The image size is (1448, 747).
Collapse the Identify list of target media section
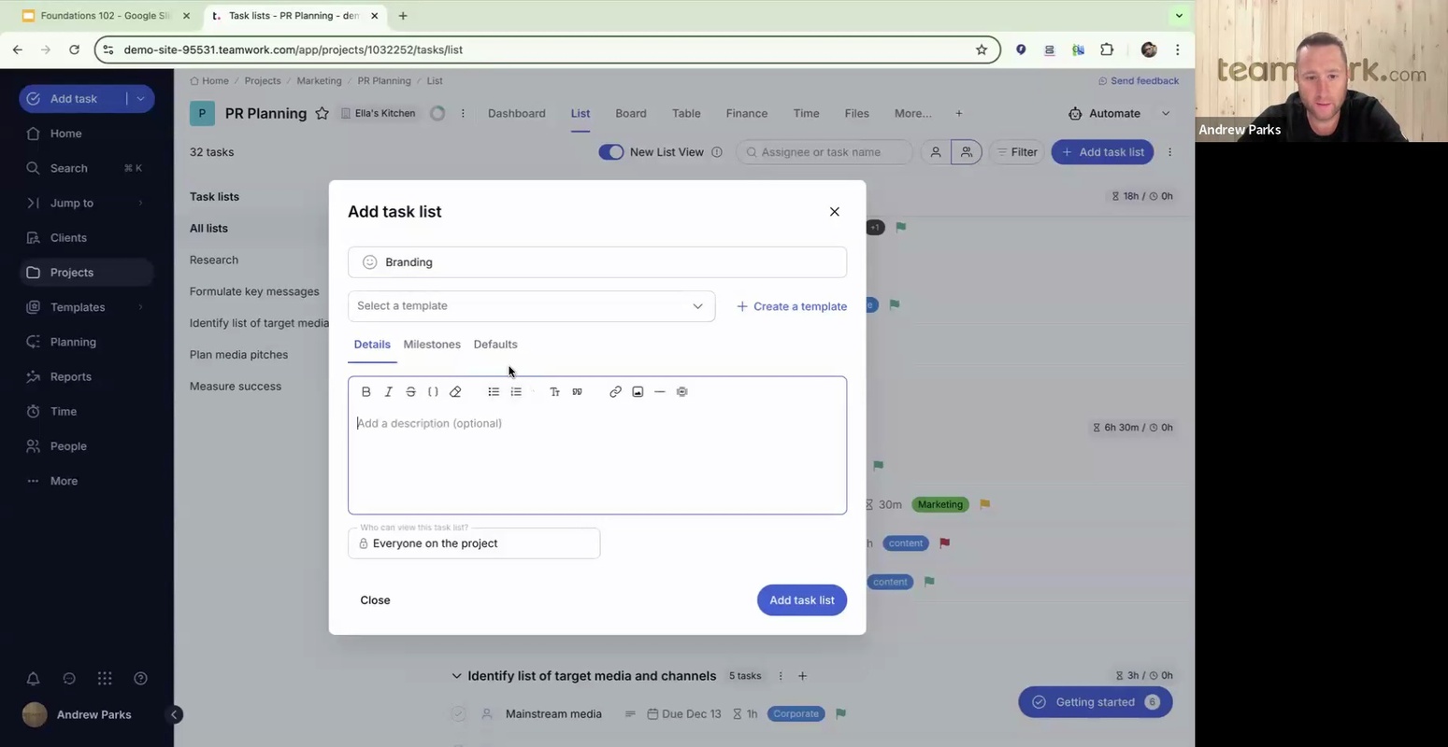pos(456,676)
